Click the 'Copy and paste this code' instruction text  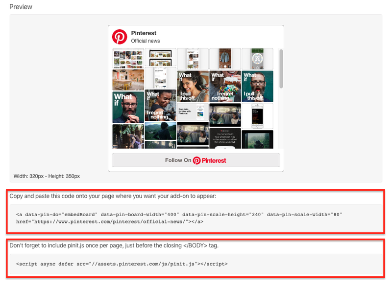coord(113,196)
